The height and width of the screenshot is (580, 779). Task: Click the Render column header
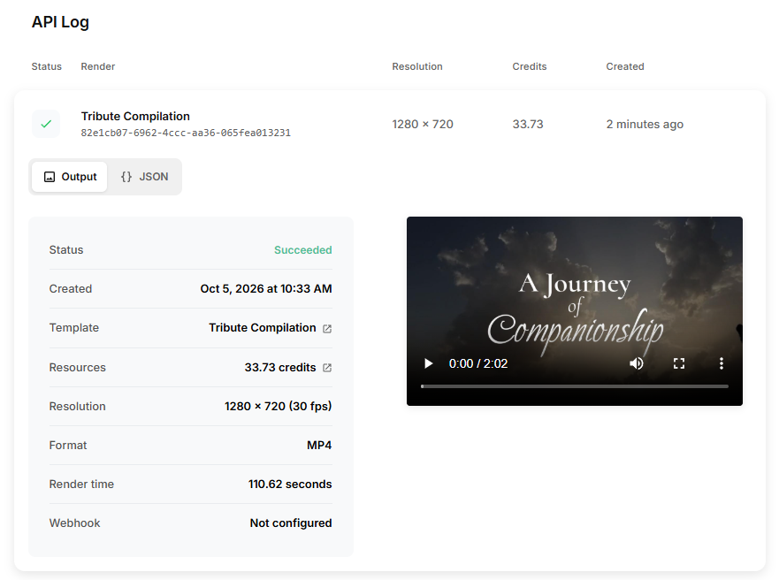coord(98,66)
